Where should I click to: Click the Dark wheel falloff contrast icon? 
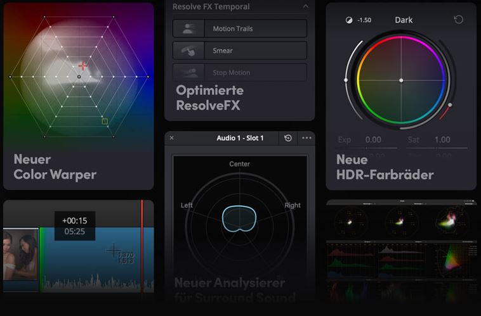click(349, 20)
